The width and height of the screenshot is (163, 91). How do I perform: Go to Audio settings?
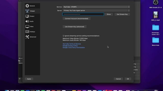pos(32,21)
